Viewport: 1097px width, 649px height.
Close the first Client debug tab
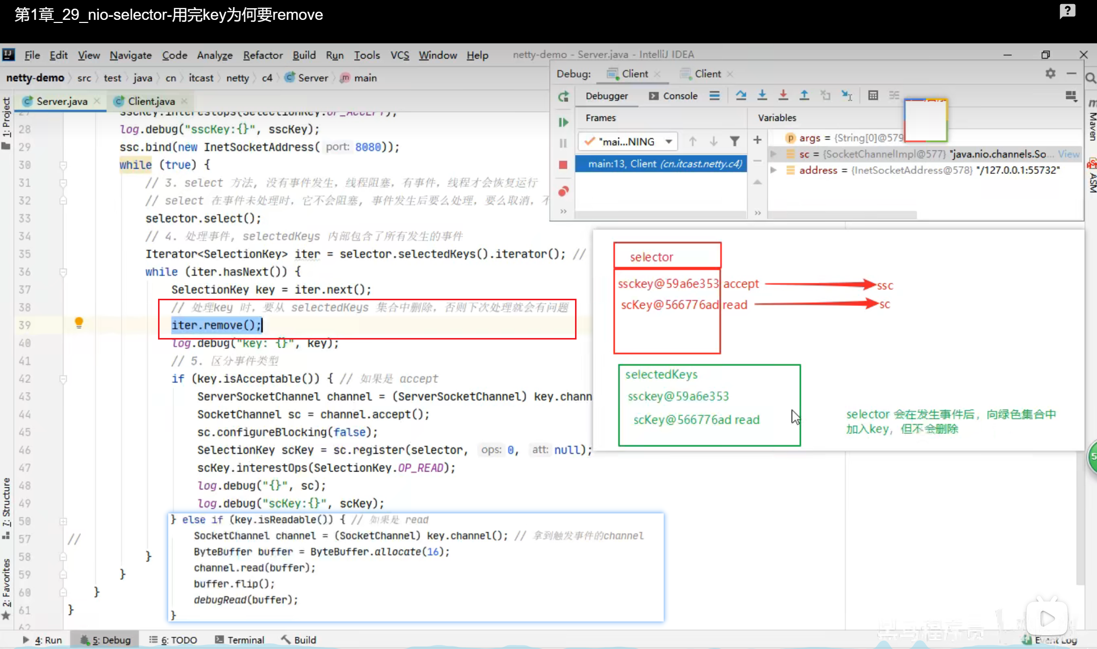point(657,74)
